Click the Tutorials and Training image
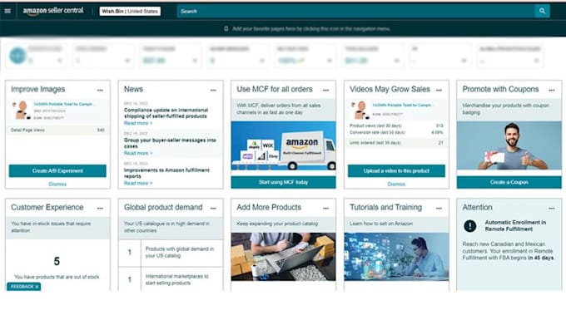566x320 pixels. pos(396,257)
